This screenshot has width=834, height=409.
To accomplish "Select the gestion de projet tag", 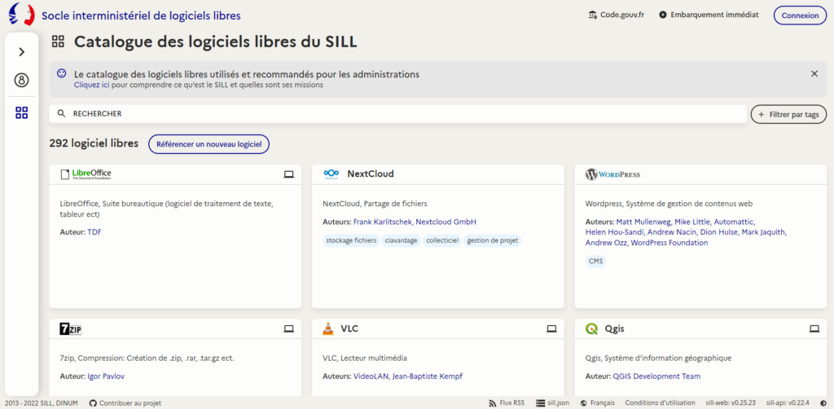I will click(x=493, y=240).
